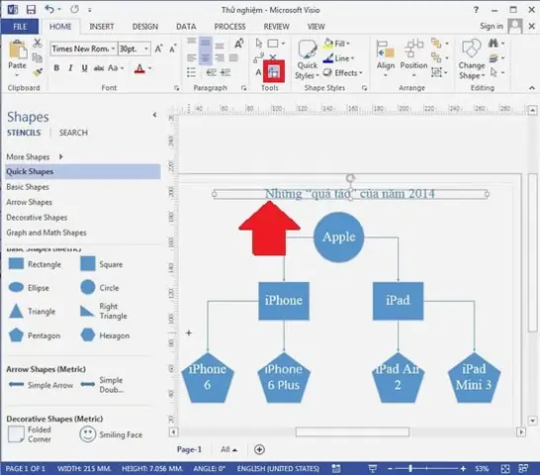
Task: Toggle middle vertical text alignment
Action: (206, 43)
